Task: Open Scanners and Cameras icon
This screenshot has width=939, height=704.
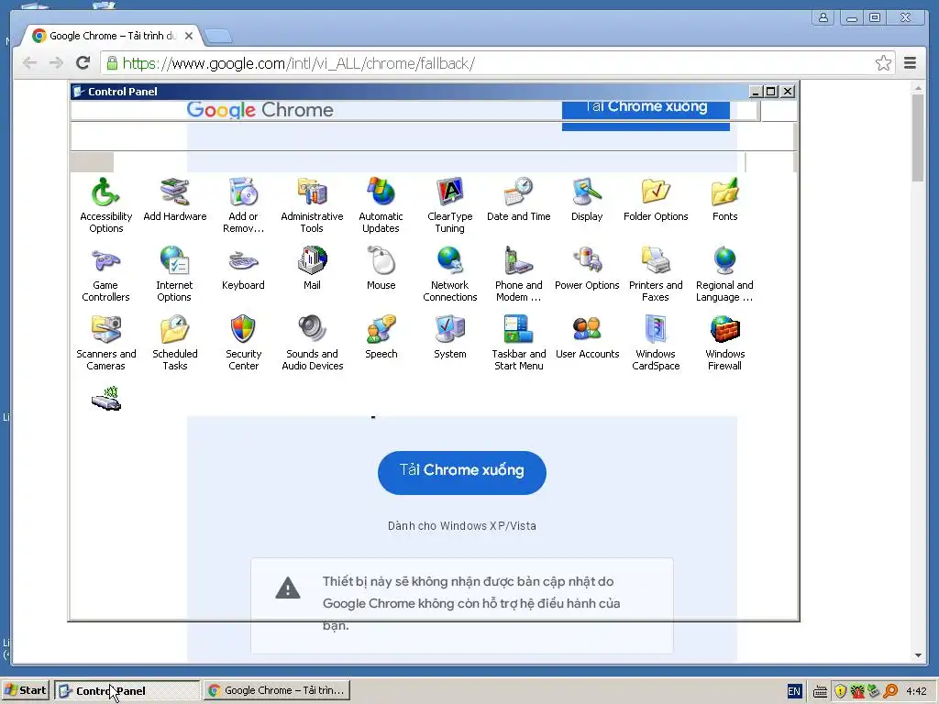Action: coord(105,343)
